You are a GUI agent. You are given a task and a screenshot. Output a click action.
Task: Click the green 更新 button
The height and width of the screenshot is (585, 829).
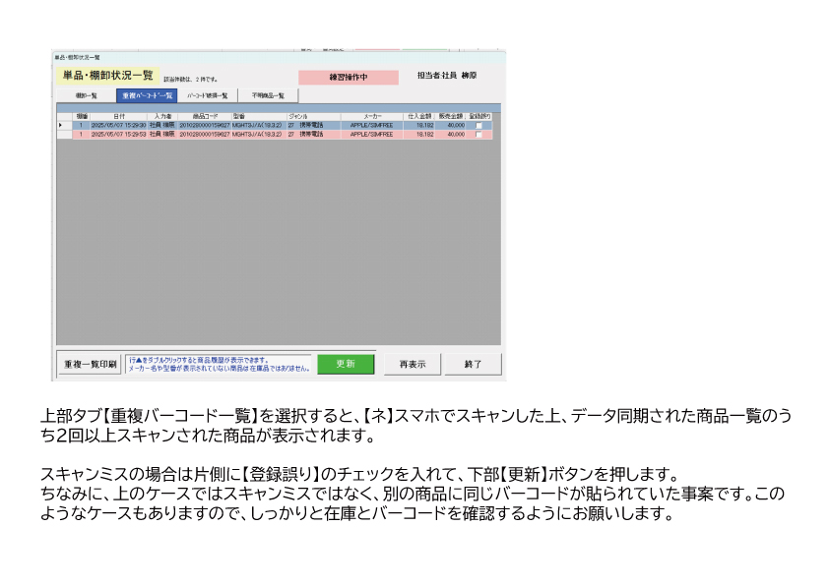click(346, 364)
